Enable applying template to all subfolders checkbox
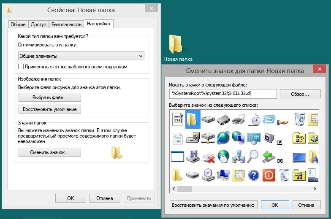Viewport: 331px width, 219px height. (21, 67)
